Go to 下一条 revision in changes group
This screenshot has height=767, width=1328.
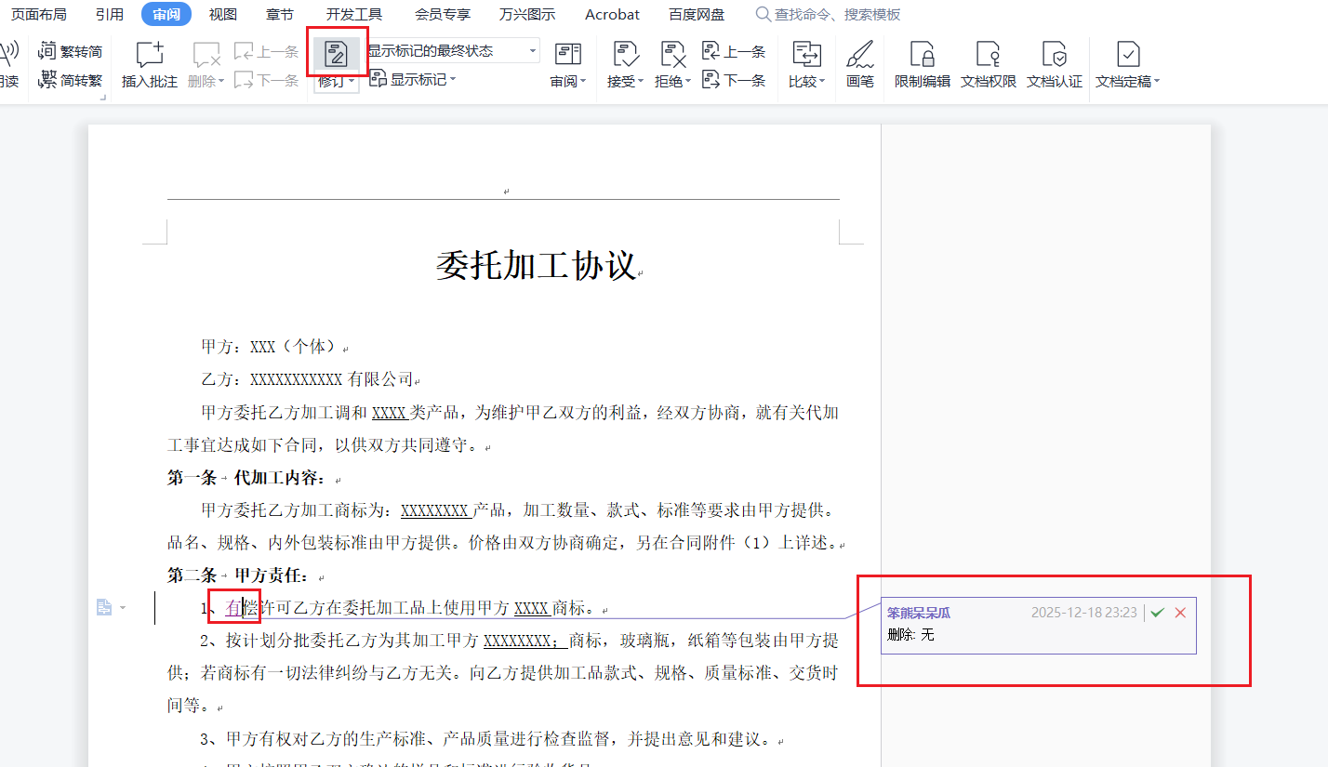click(x=734, y=80)
